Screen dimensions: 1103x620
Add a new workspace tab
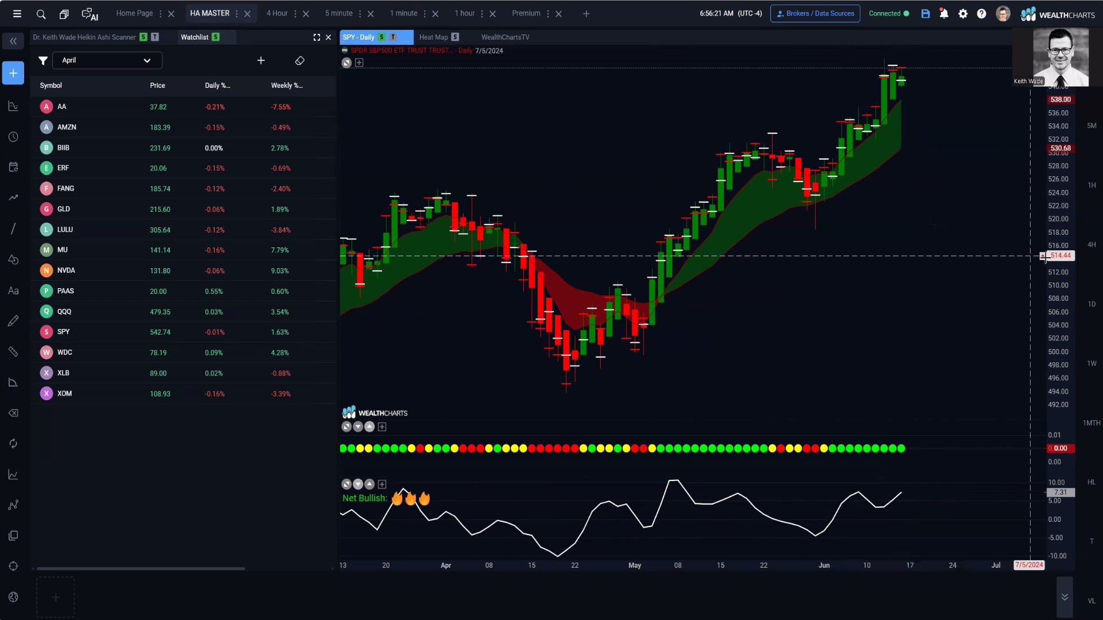coord(586,14)
